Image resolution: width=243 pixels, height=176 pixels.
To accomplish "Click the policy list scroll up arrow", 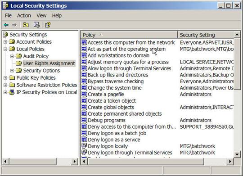I will pos(237,35).
